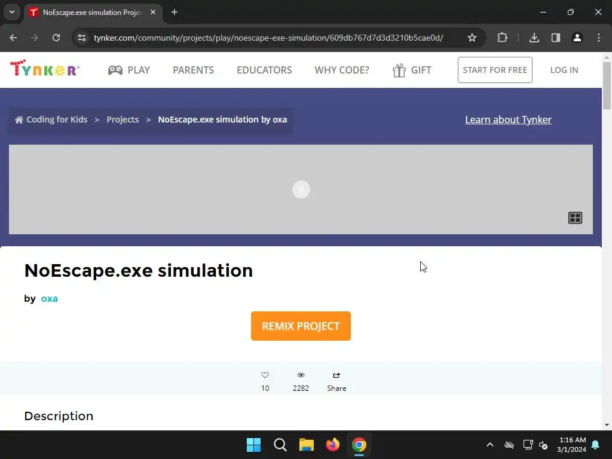612x459 pixels.
Task: Open the notifications bell
Action: 596,445
